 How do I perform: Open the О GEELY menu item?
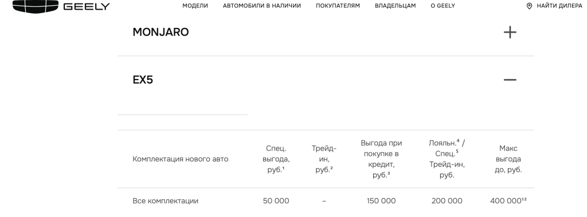pos(443,6)
